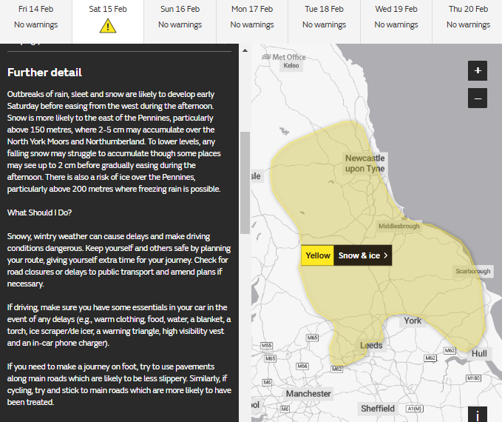Screen dimensions: 502x422
Task: Click the 'What Should I Do?' subheading
Action: point(39,212)
